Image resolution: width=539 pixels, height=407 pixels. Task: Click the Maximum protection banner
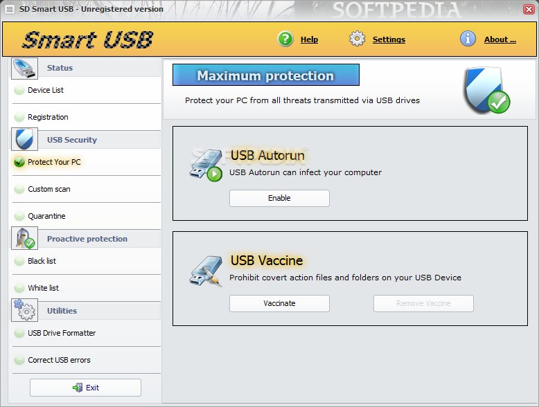(266, 75)
